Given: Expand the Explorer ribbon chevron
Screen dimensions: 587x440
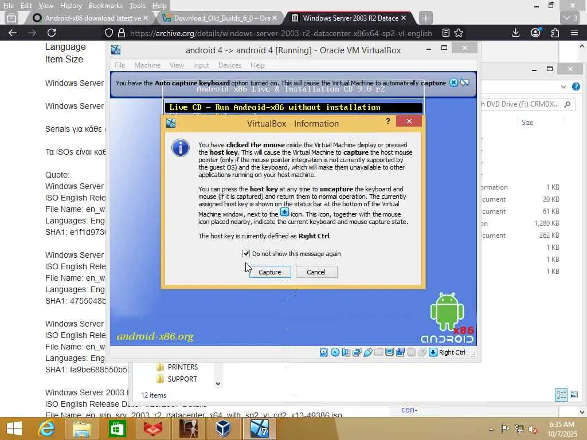Looking at the screenshot, I should tap(563, 87).
